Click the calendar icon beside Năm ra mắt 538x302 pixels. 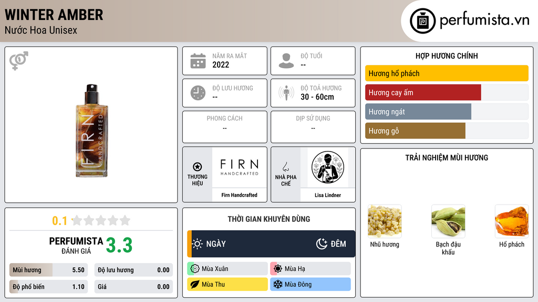click(198, 61)
